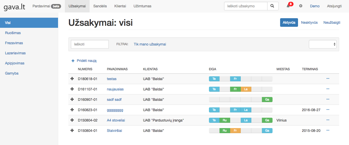Click plus icon beside Pridėti naują
Image resolution: width=349 pixels, height=145 pixels.
[x=73, y=61]
